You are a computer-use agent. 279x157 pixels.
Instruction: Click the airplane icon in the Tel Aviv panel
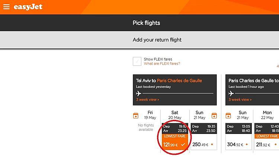point(139,93)
